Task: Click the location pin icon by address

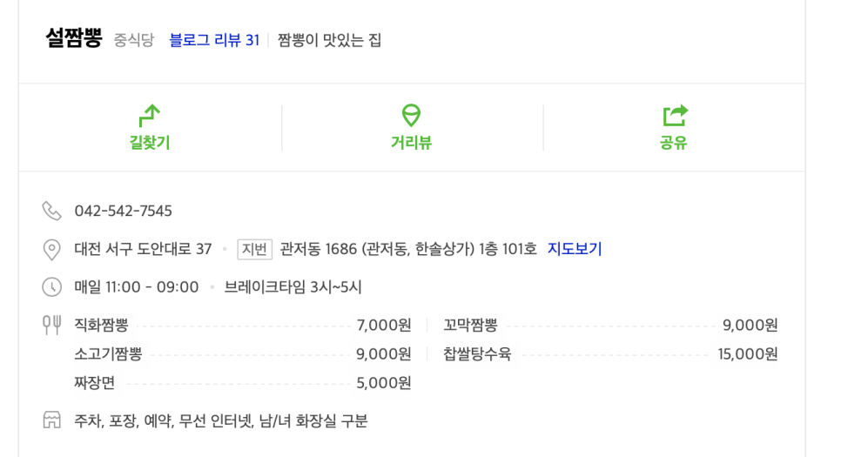Action: tap(52, 250)
